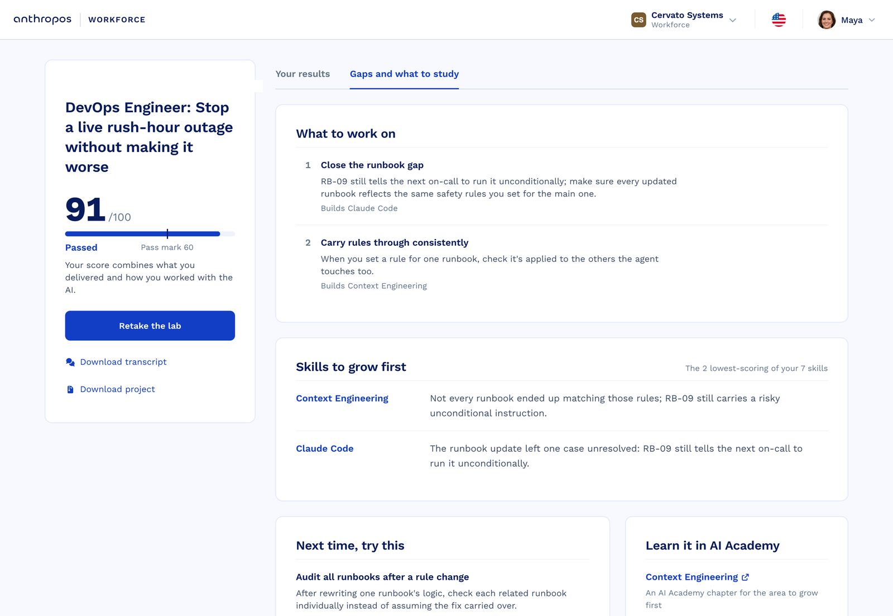This screenshot has height=616, width=893.
Task: Click the 'Pass mark 60' label
Action: [x=167, y=247]
